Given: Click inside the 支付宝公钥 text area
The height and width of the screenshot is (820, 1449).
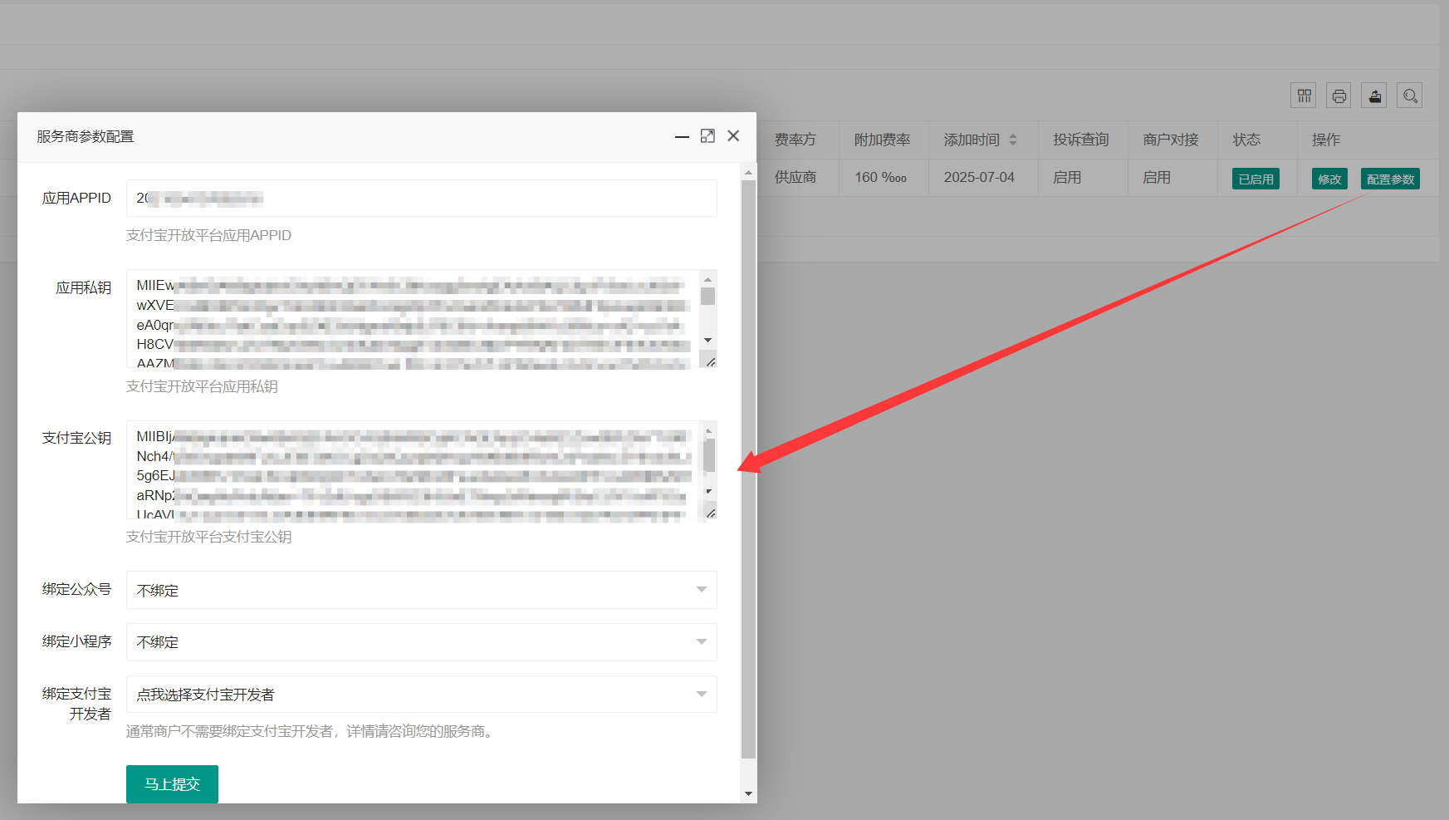Looking at the screenshot, I should point(413,470).
